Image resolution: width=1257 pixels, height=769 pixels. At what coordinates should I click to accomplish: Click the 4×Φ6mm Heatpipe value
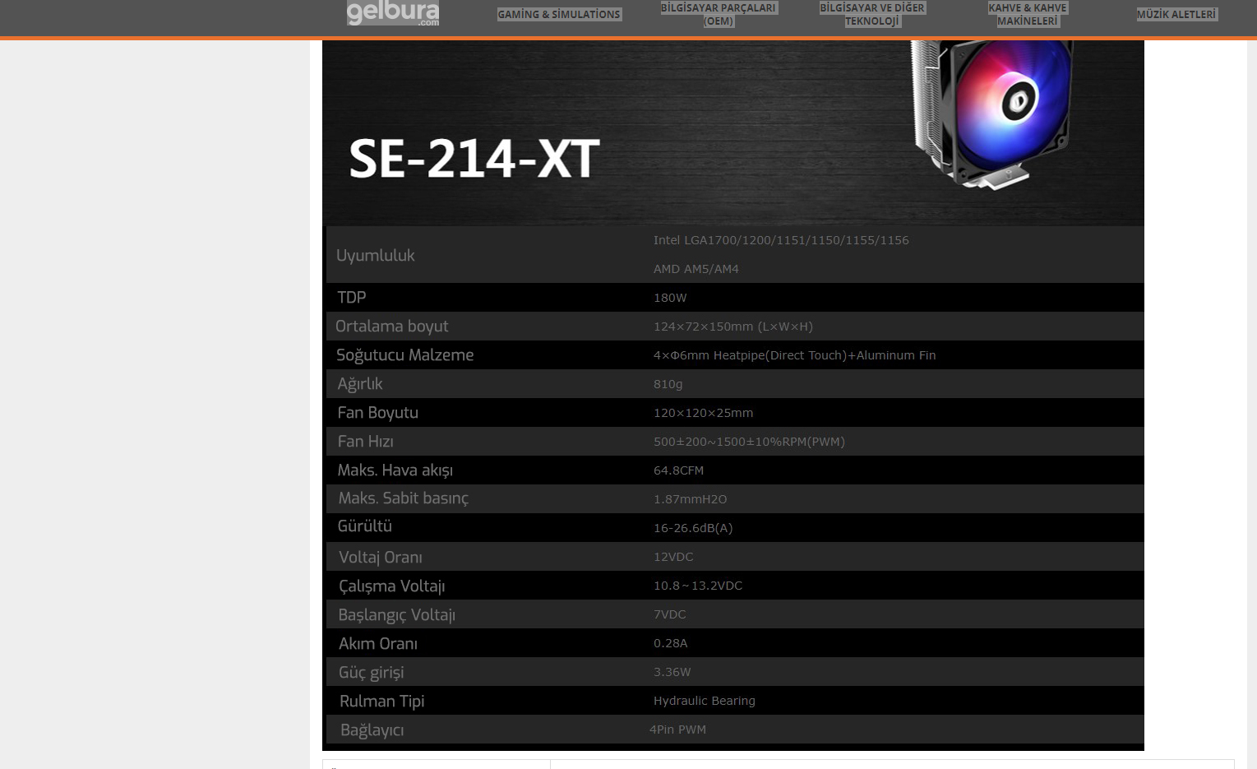795,355
